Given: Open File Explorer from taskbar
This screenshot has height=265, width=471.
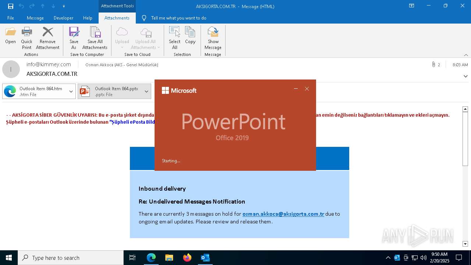Looking at the screenshot, I should tap(169, 258).
